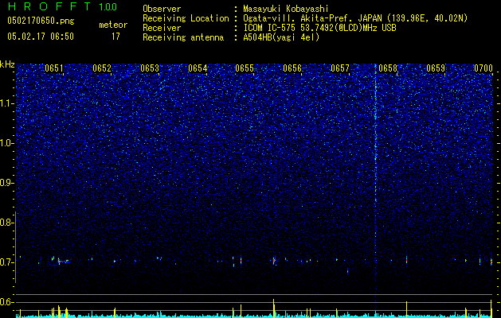Viewport: 501px width, 318px height.
Task: Select the file name 0502170650.png
Action: [x=41, y=21]
